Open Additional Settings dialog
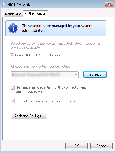The image size is (115, 153). click(29, 116)
